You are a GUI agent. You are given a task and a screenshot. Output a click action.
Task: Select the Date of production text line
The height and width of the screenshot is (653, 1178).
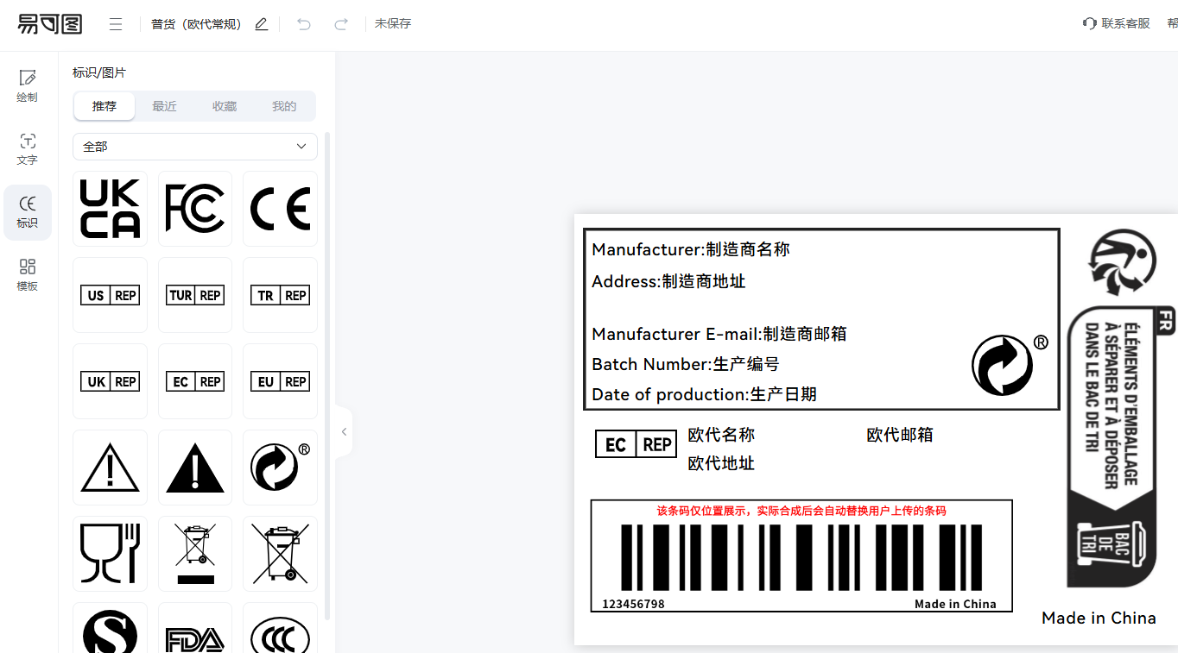704,394
